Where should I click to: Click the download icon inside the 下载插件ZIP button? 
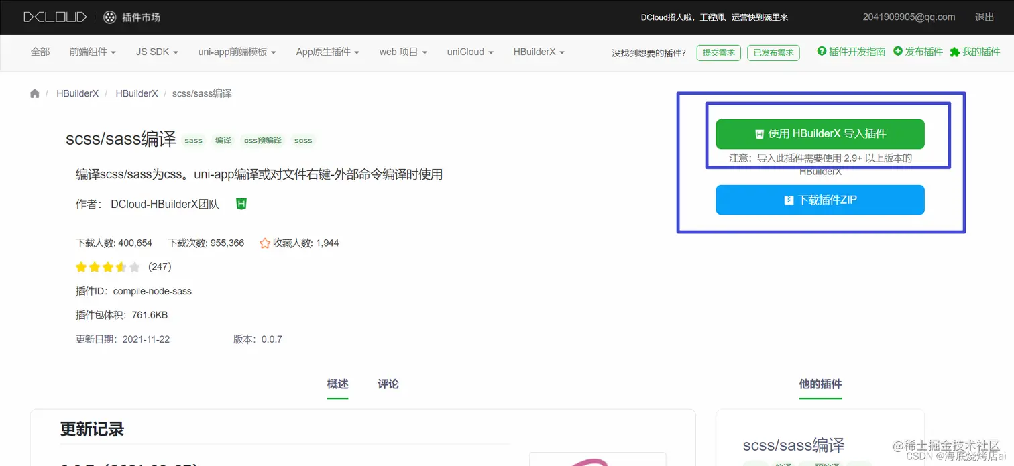(789, 200)
